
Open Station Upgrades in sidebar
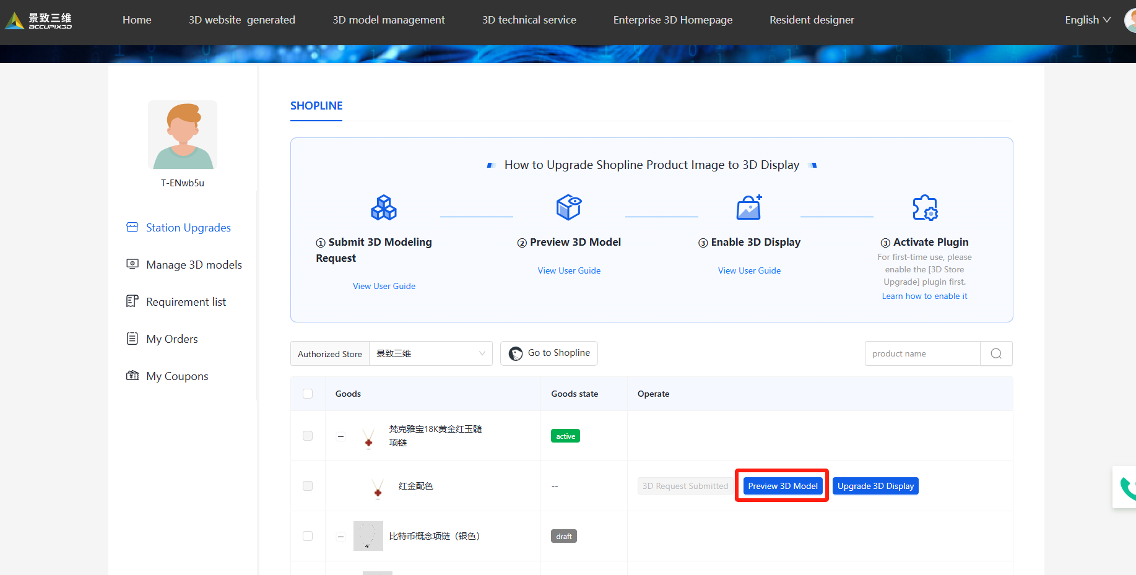(x=188, y=228)
